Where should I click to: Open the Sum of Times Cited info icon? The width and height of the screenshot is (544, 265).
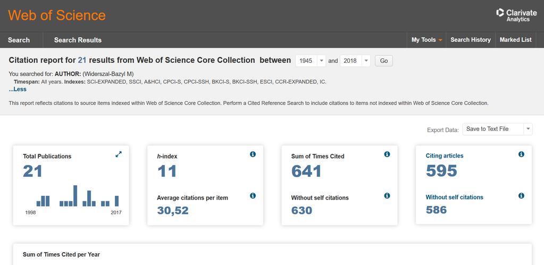(x=387, y=154)
